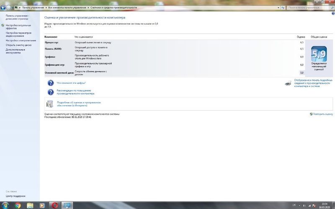Click the Windows Start button
335x209 pixels.
pos(5,205)
